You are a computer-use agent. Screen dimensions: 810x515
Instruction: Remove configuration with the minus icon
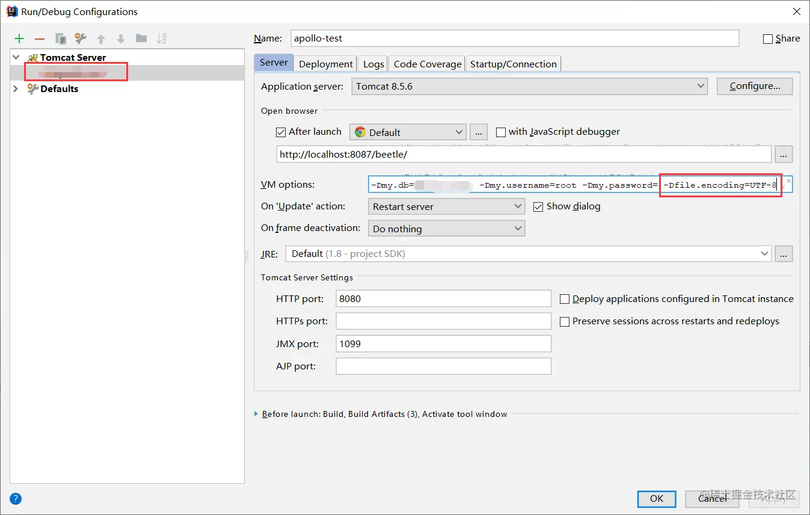[40, 39]
